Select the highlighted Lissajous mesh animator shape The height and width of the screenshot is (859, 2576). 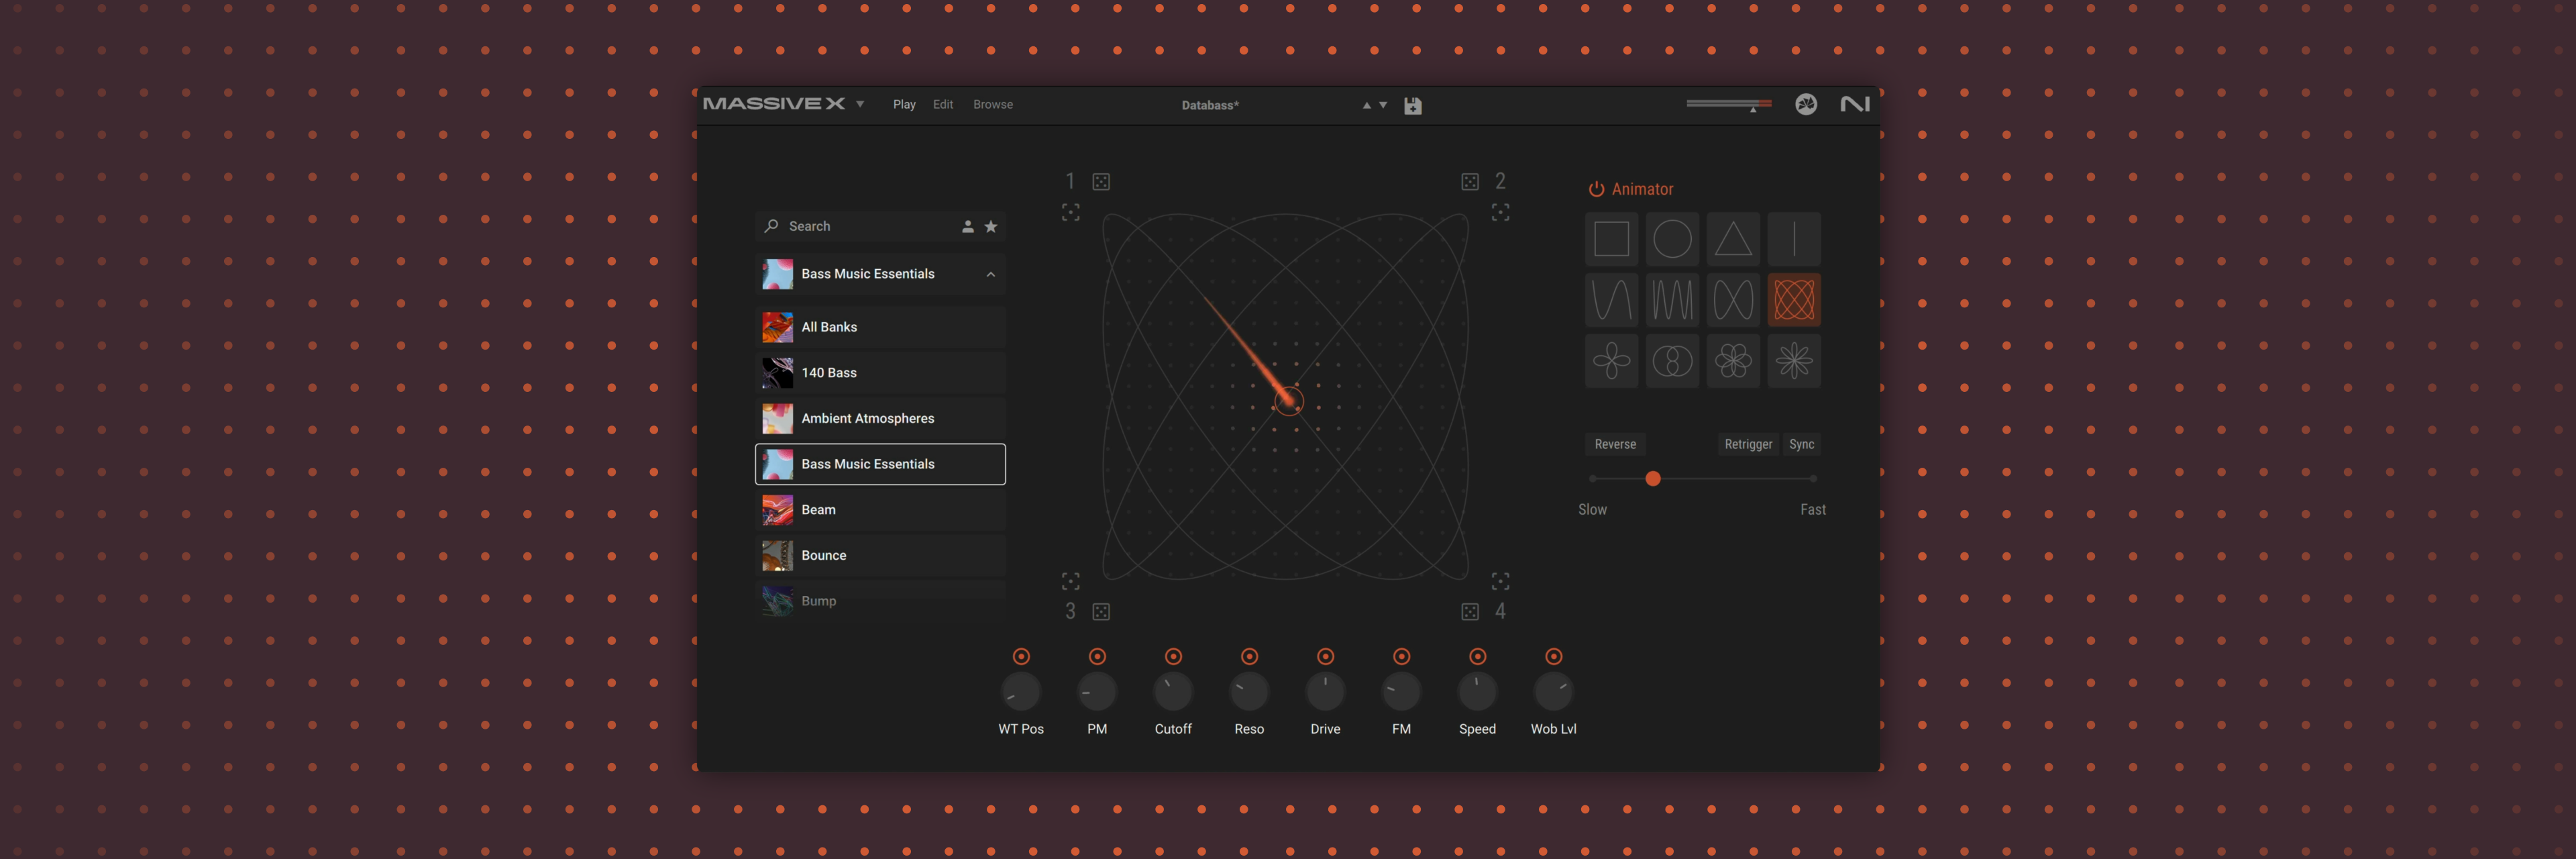(x=1794, y=300)
